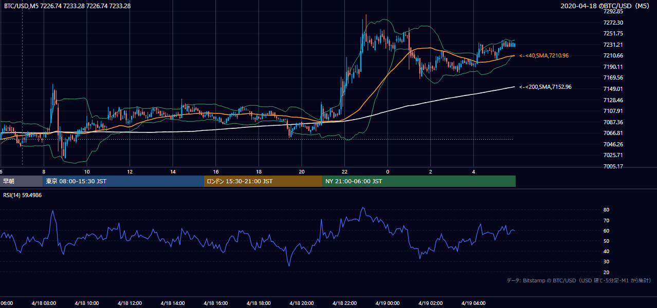Click the データ: Bitstamp の BTC/USD source note
The image size is (657, 308).
[579, 280]
